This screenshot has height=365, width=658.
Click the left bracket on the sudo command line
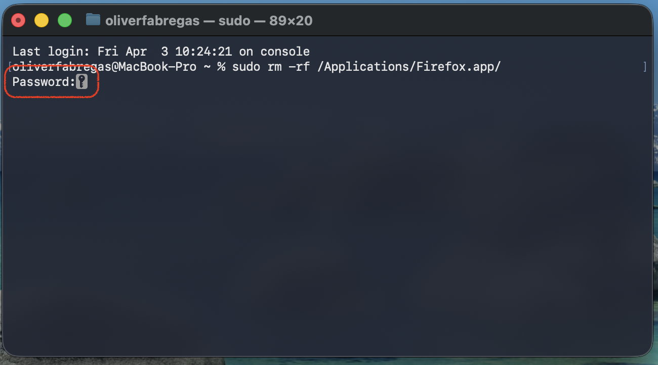(10, 66)
